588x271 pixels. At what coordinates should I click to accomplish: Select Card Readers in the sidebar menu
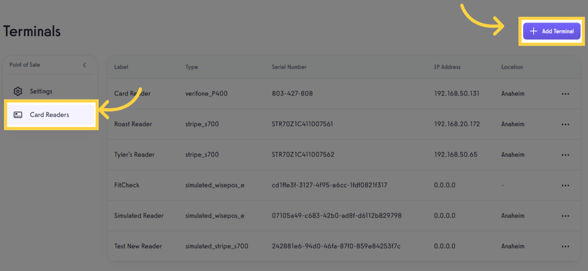pos(49,115)
